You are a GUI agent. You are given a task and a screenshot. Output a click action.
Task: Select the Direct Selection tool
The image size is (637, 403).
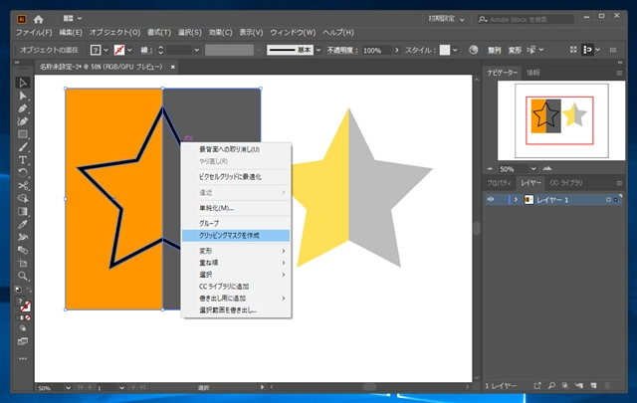pos(23,96)
